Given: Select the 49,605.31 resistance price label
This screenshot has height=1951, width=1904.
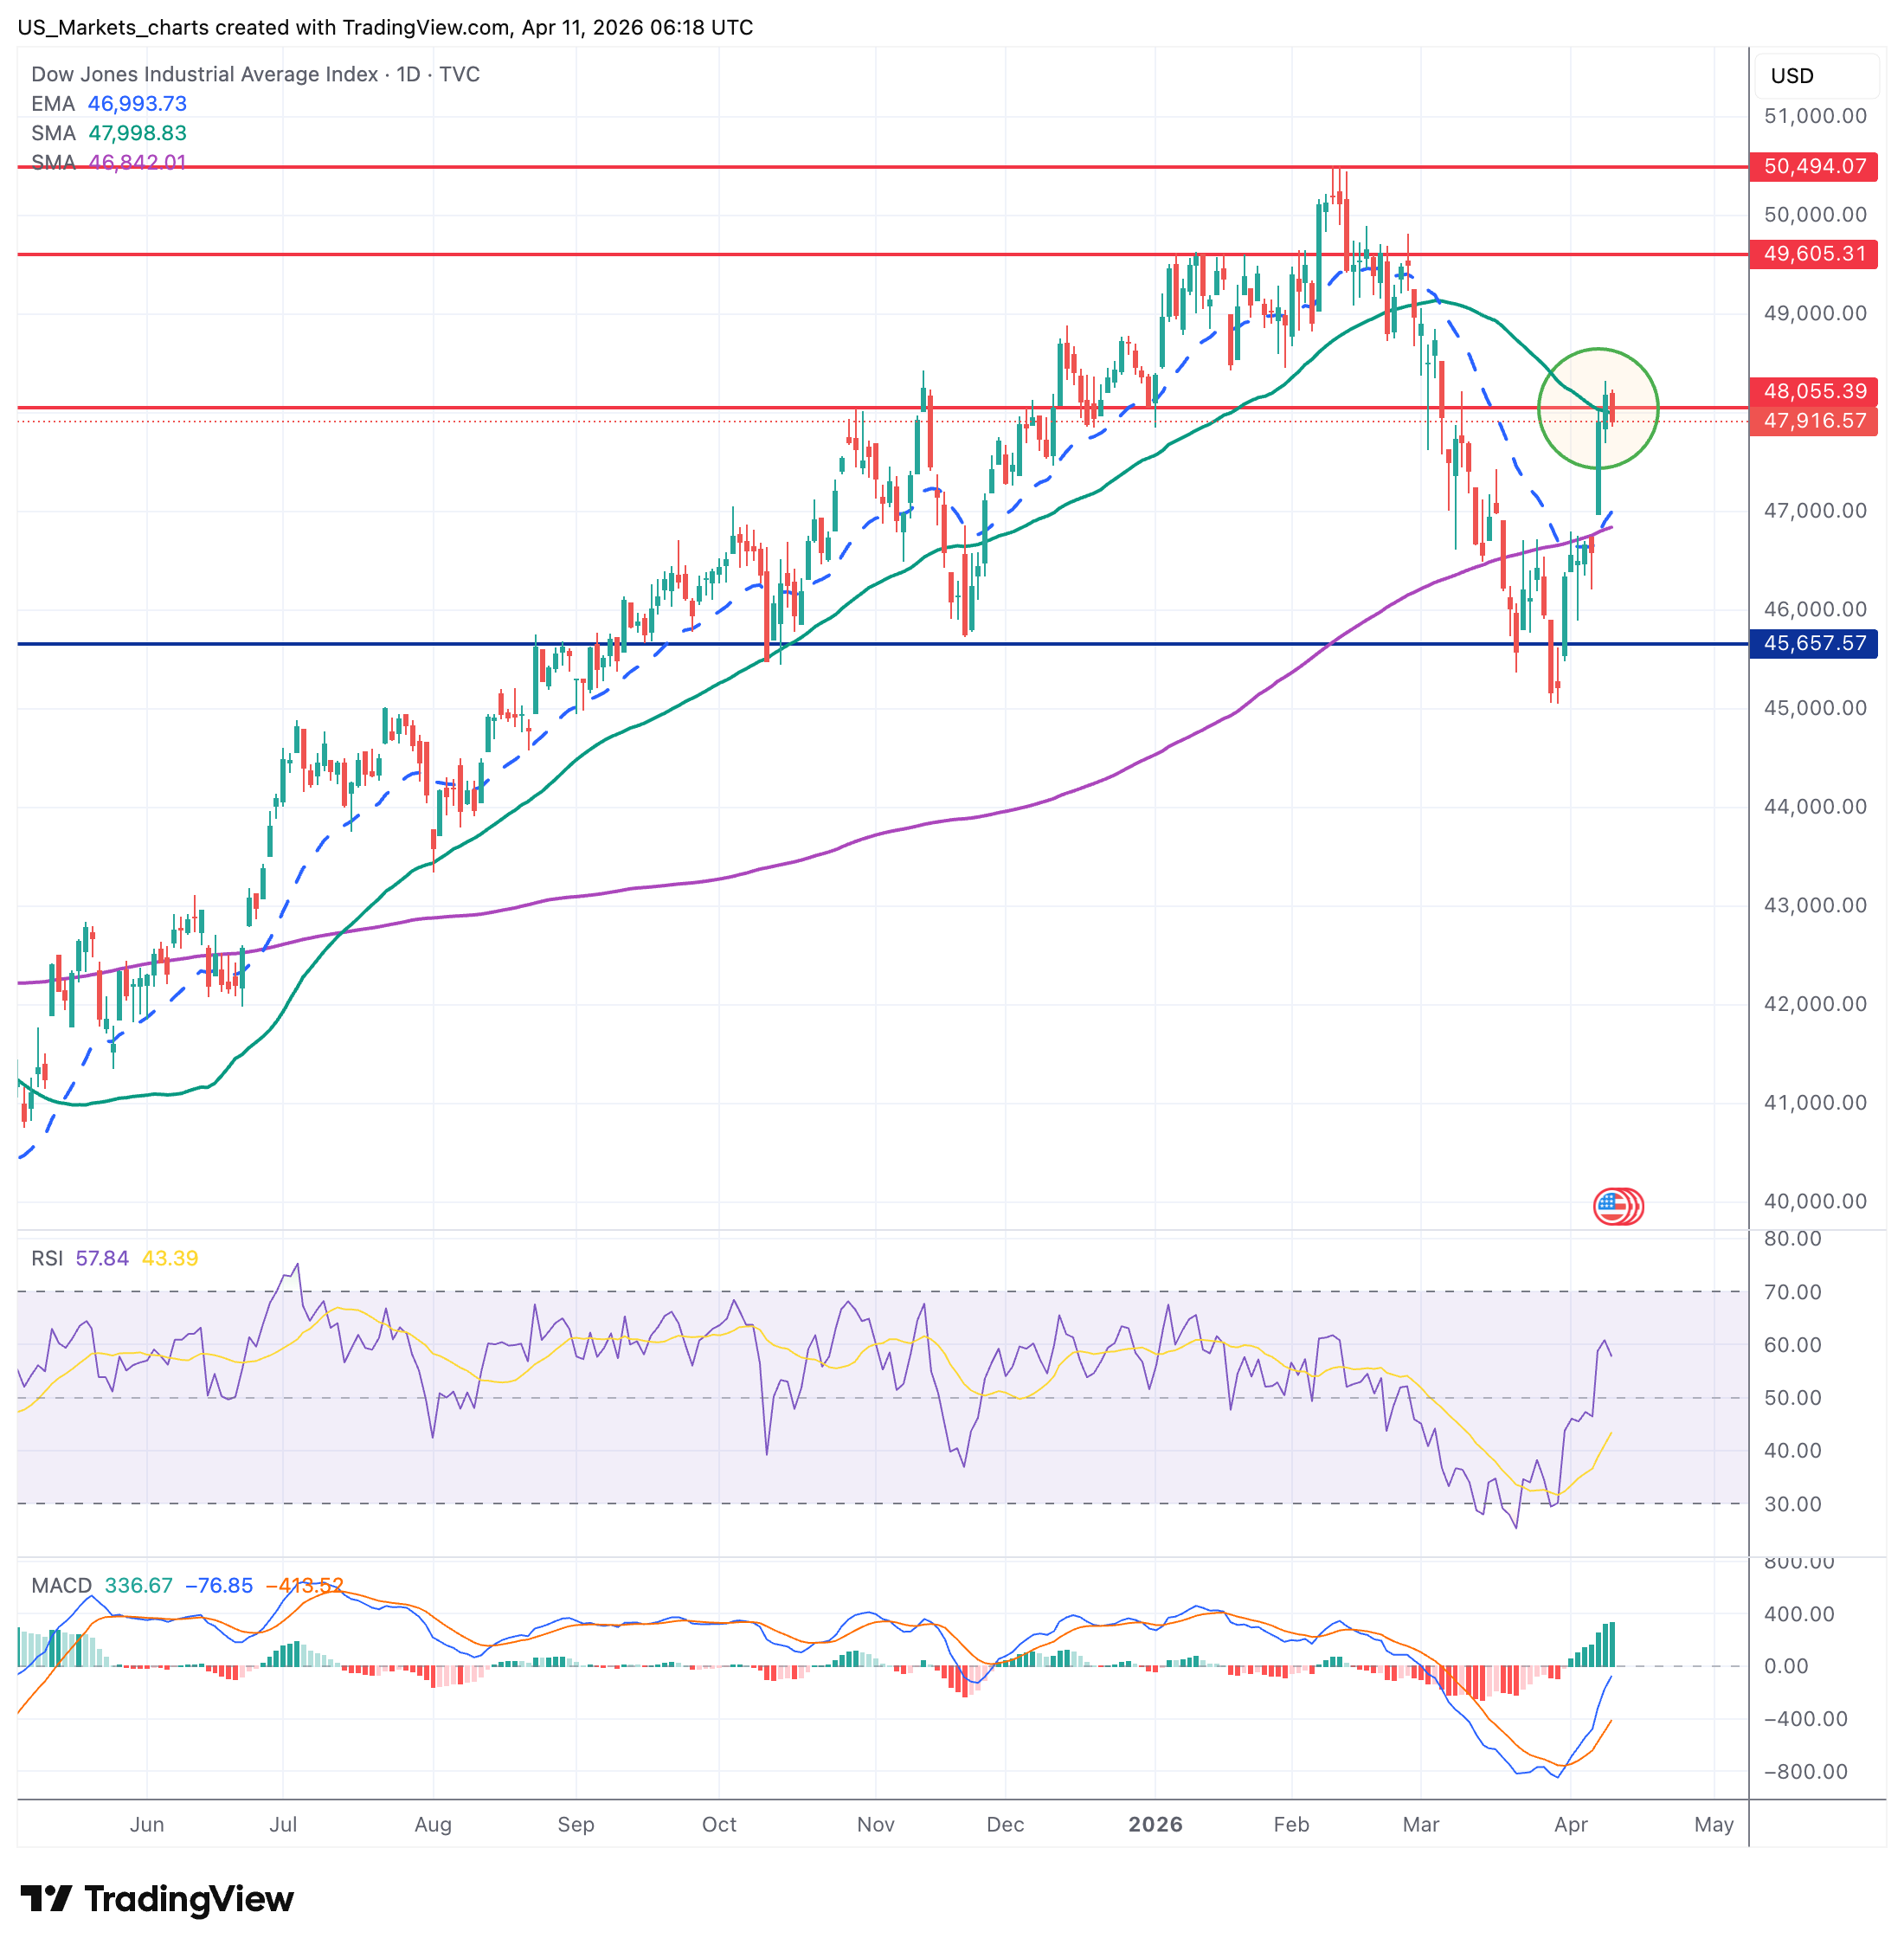Looking at the screenshot, I should [1813, 254].
